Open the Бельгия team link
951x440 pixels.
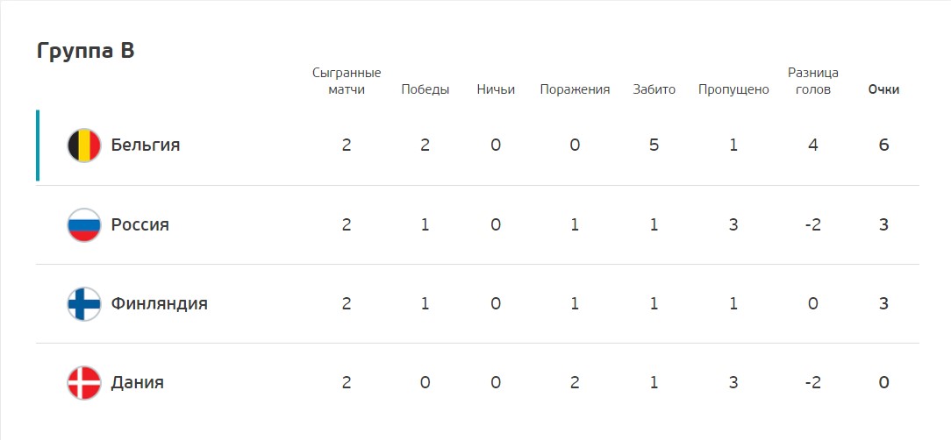tap(146, 145)
